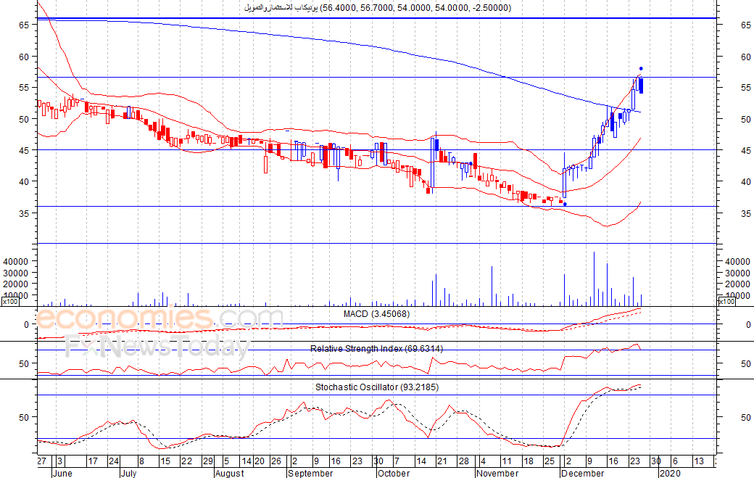Select the 60 label on the right price axis

pos(746,57)
